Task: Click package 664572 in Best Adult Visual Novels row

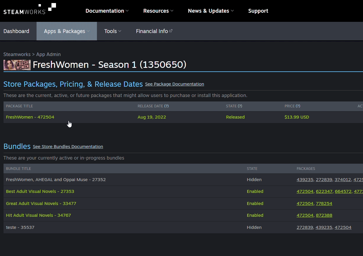Action: pos(343,191)
